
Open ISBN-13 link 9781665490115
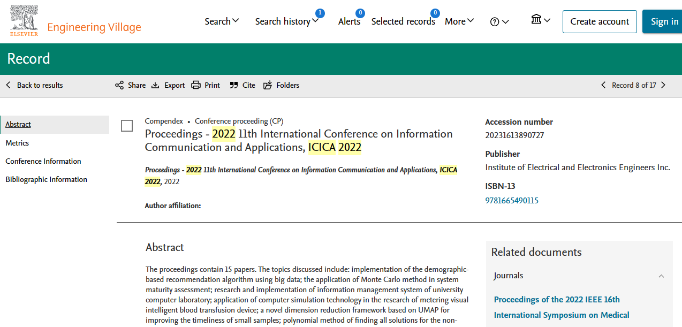coord(512,201)
